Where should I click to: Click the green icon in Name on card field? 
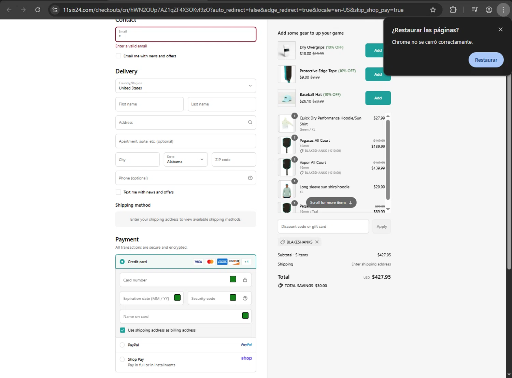click(245, 316)
